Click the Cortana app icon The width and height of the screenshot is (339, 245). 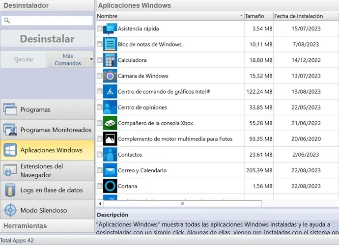(110, 186)
